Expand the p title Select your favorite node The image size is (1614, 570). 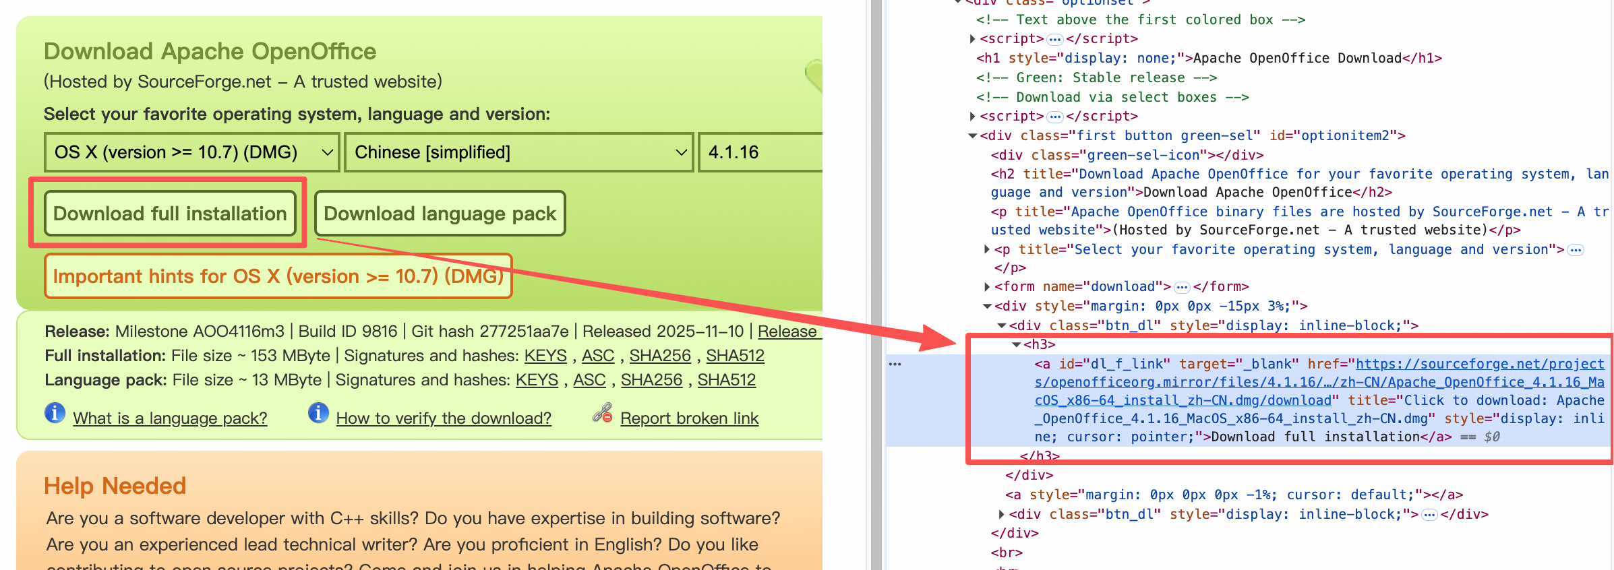[x=987, y=250]
